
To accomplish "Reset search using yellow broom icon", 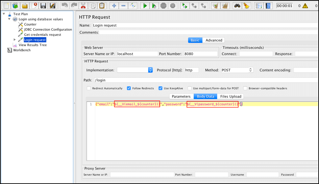I will tap(246, 5).
